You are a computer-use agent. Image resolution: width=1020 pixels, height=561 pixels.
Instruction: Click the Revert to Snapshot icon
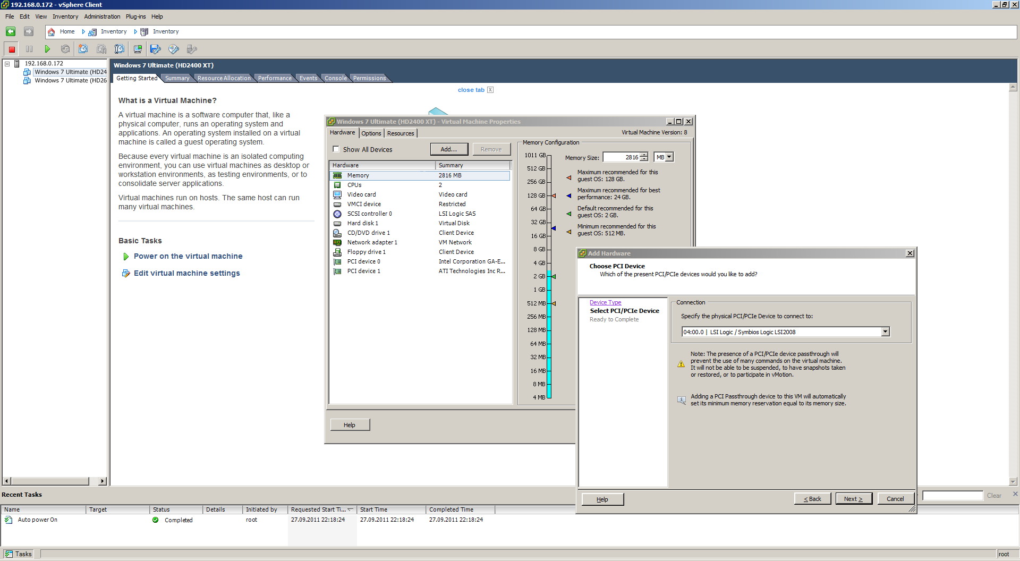point(101,49)
